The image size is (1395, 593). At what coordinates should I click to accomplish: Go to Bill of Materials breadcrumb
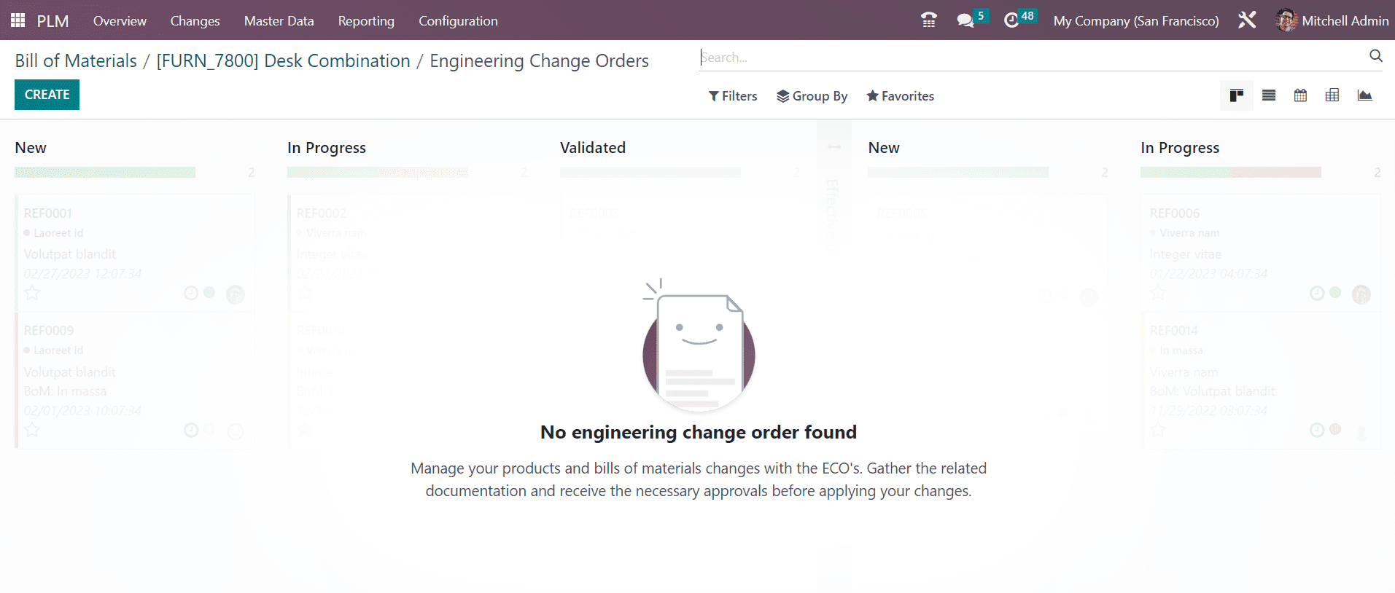tap(76, 61)
